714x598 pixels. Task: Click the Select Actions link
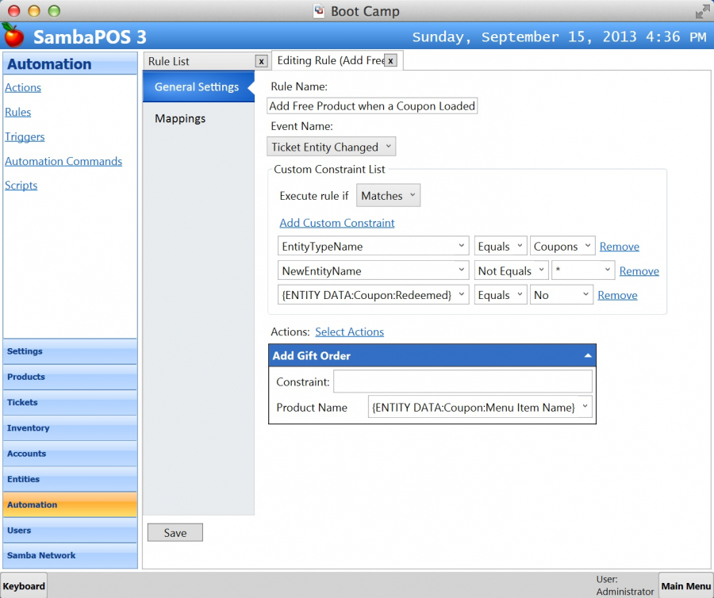[x=349, y=332]
